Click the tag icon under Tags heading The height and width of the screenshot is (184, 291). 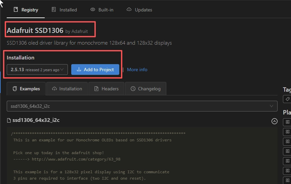coord(288,99)
